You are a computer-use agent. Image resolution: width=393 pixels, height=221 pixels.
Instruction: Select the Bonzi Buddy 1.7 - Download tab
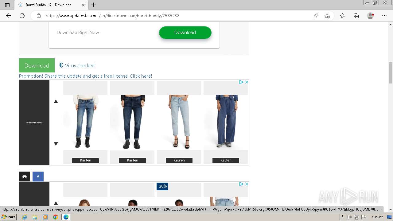tap(51, 5)
